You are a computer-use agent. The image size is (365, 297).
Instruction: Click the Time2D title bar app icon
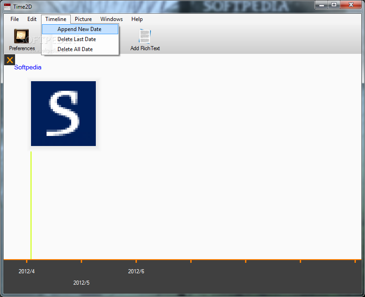point(7,7)
